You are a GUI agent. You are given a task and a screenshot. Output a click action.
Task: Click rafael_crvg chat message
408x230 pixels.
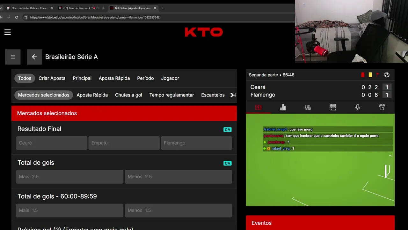tap(328, 149)
